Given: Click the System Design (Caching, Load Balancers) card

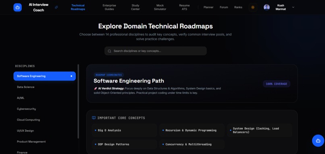Looking at the screenshot, I should (x=260, y=130).
